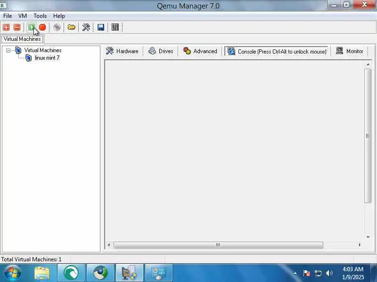Screen dimensions: 377x282
Task: Switch to the Monitor tab
Action: (350, 51)
